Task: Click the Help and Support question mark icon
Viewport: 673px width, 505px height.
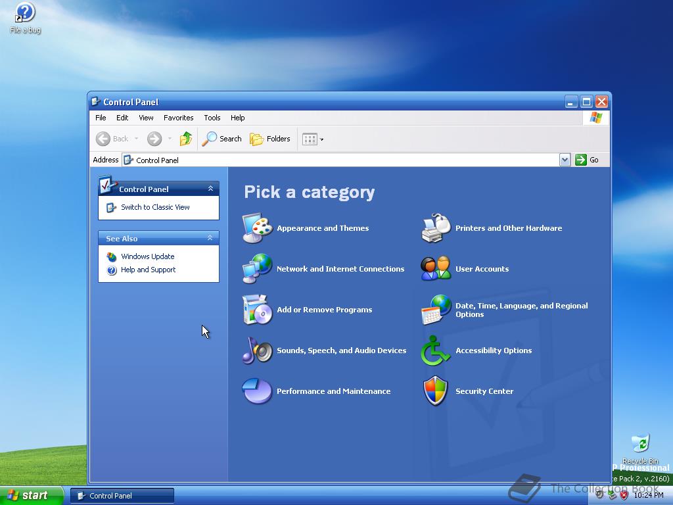Action: tap(112, 270)
